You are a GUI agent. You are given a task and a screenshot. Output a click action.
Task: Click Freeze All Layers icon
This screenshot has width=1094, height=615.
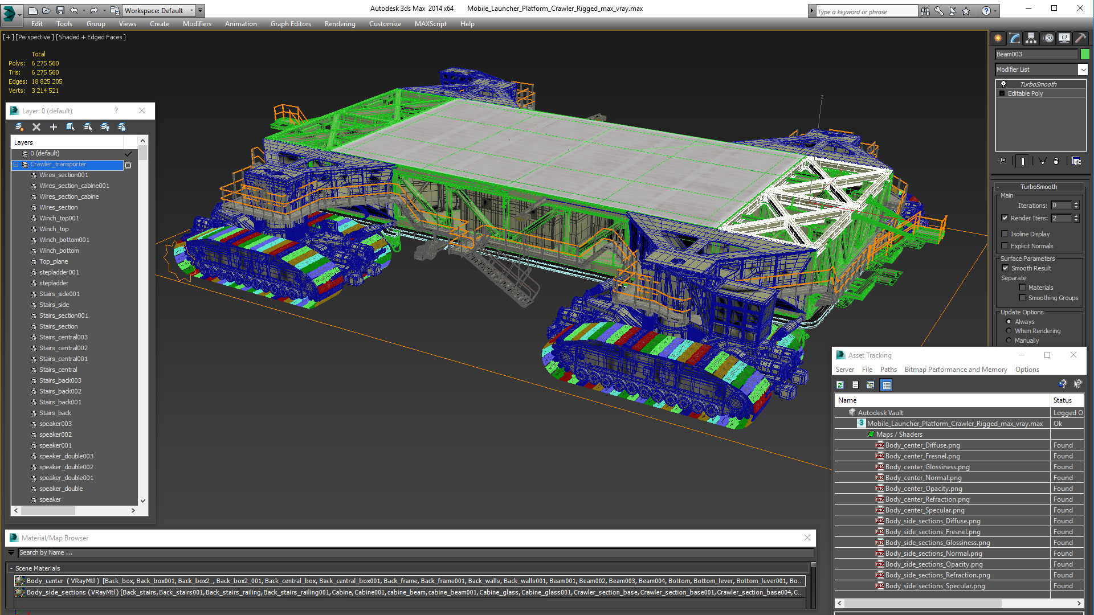point(122,127)
